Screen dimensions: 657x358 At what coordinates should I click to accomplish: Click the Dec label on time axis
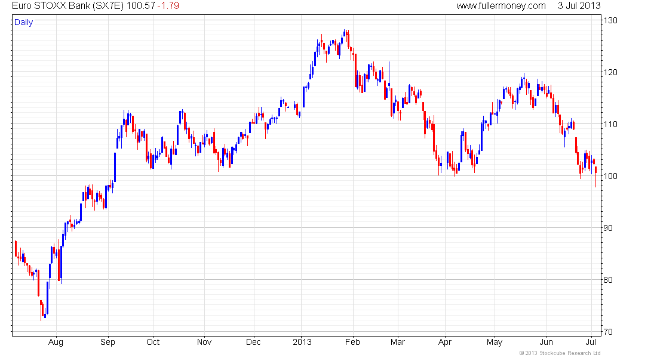click(x=253, y=342)
